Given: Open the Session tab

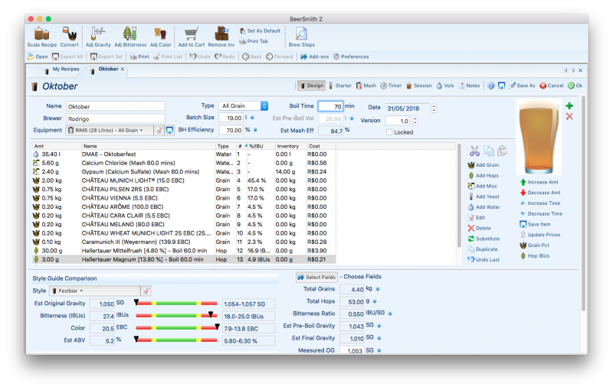Looking at the screenshot, I should point(418,86).
